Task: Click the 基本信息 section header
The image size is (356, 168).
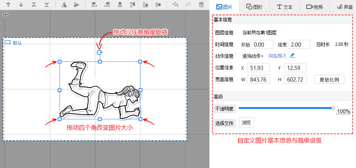Action: click(223, 20)
